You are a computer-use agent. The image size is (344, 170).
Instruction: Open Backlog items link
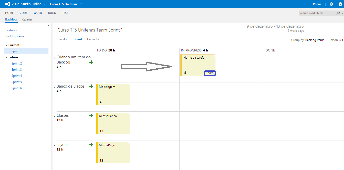point(15,36)
